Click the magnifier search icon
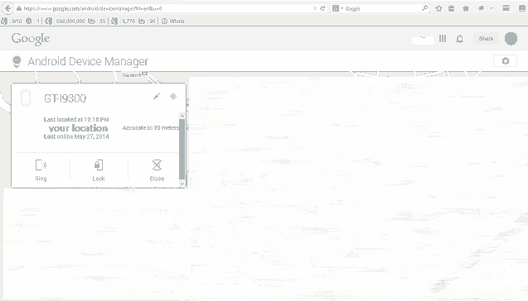Viewport: 528px width, 301px height. pyautogui.click(x=425, y=8)
